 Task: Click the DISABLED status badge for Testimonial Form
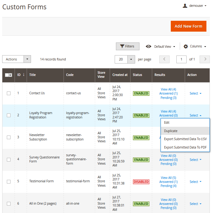pos(141,182)
